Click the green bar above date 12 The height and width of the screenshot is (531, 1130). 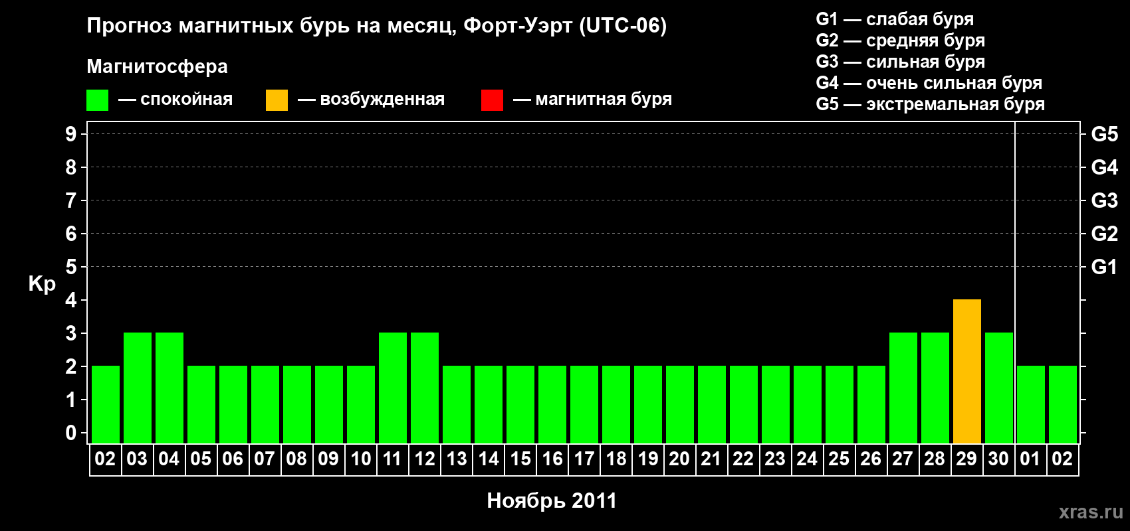(x=425, y=388)
